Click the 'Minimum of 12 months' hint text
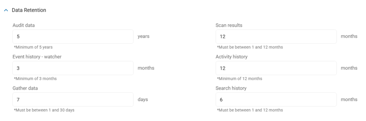This screenshot has height=121, width=366. coord(239,79)
